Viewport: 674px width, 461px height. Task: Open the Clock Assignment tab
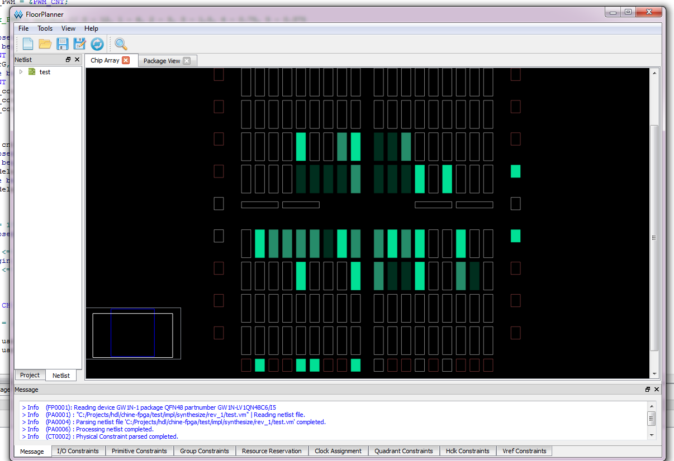[338, 451]
